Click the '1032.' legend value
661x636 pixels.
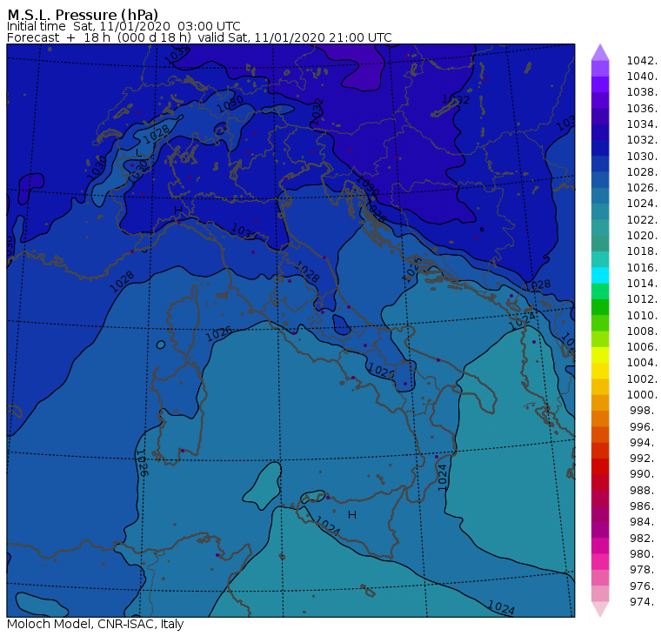pos(642,139)
